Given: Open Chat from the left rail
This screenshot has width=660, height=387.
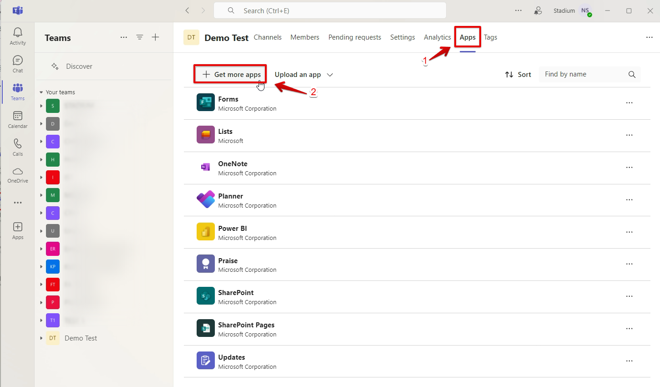Looking at the screenshot, I should (x=18, y=64).
